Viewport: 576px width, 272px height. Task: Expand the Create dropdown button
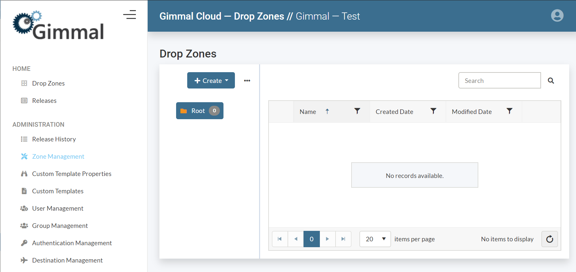[211, 81]
